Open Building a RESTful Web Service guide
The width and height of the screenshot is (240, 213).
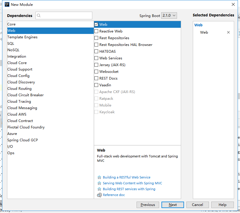[x=127, y=177]
